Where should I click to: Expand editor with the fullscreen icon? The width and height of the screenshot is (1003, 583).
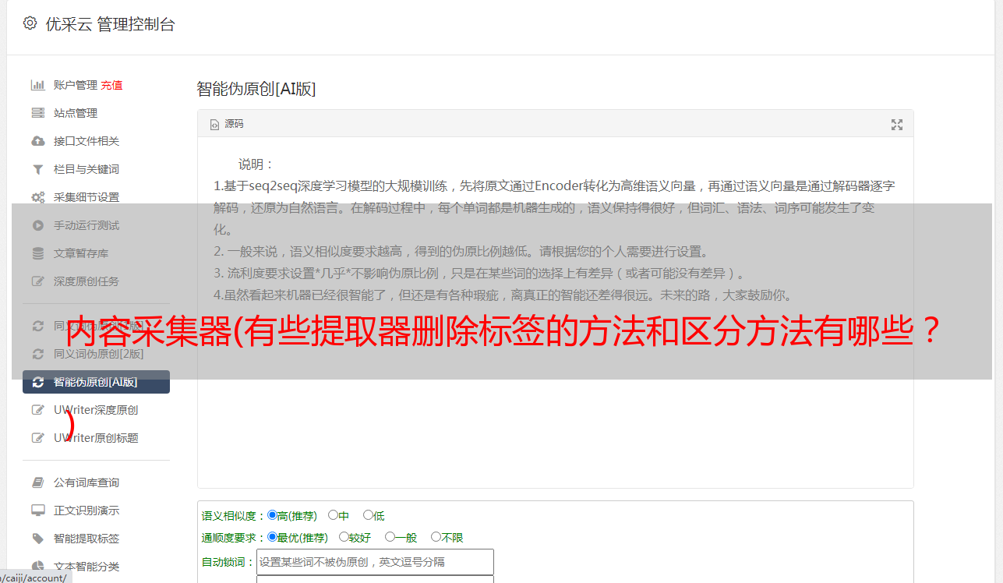[x=897, y=125]
